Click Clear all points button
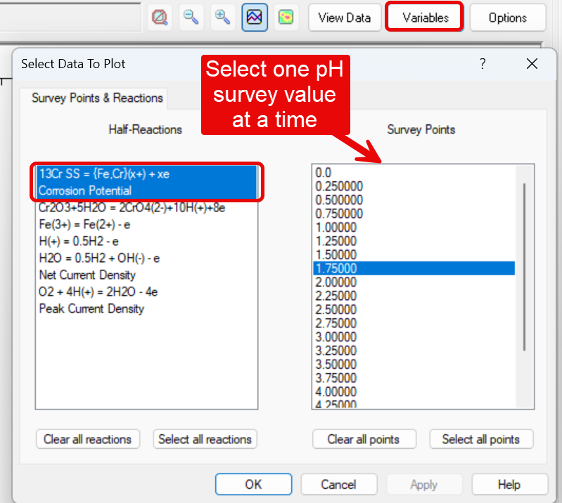562x503 pixels. (364, 439)
